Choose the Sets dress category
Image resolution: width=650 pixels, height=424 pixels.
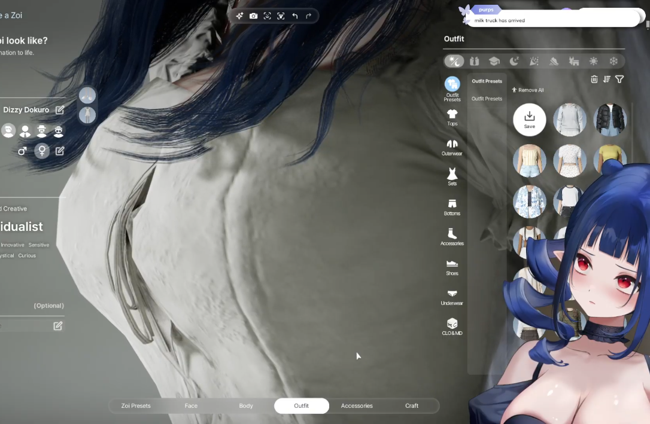point(452,176)
